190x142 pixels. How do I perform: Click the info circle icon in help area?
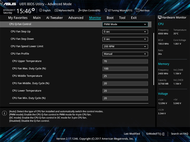(4, 113)
